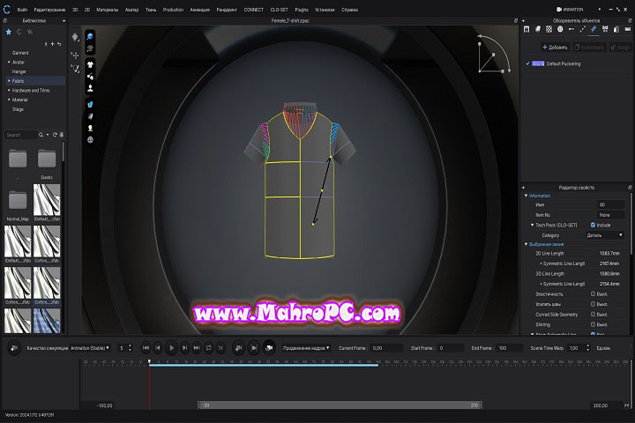This screenshot has height=423, width=635.
Task: Expand Hardware and Trims tree item
Action: [9, 90]
